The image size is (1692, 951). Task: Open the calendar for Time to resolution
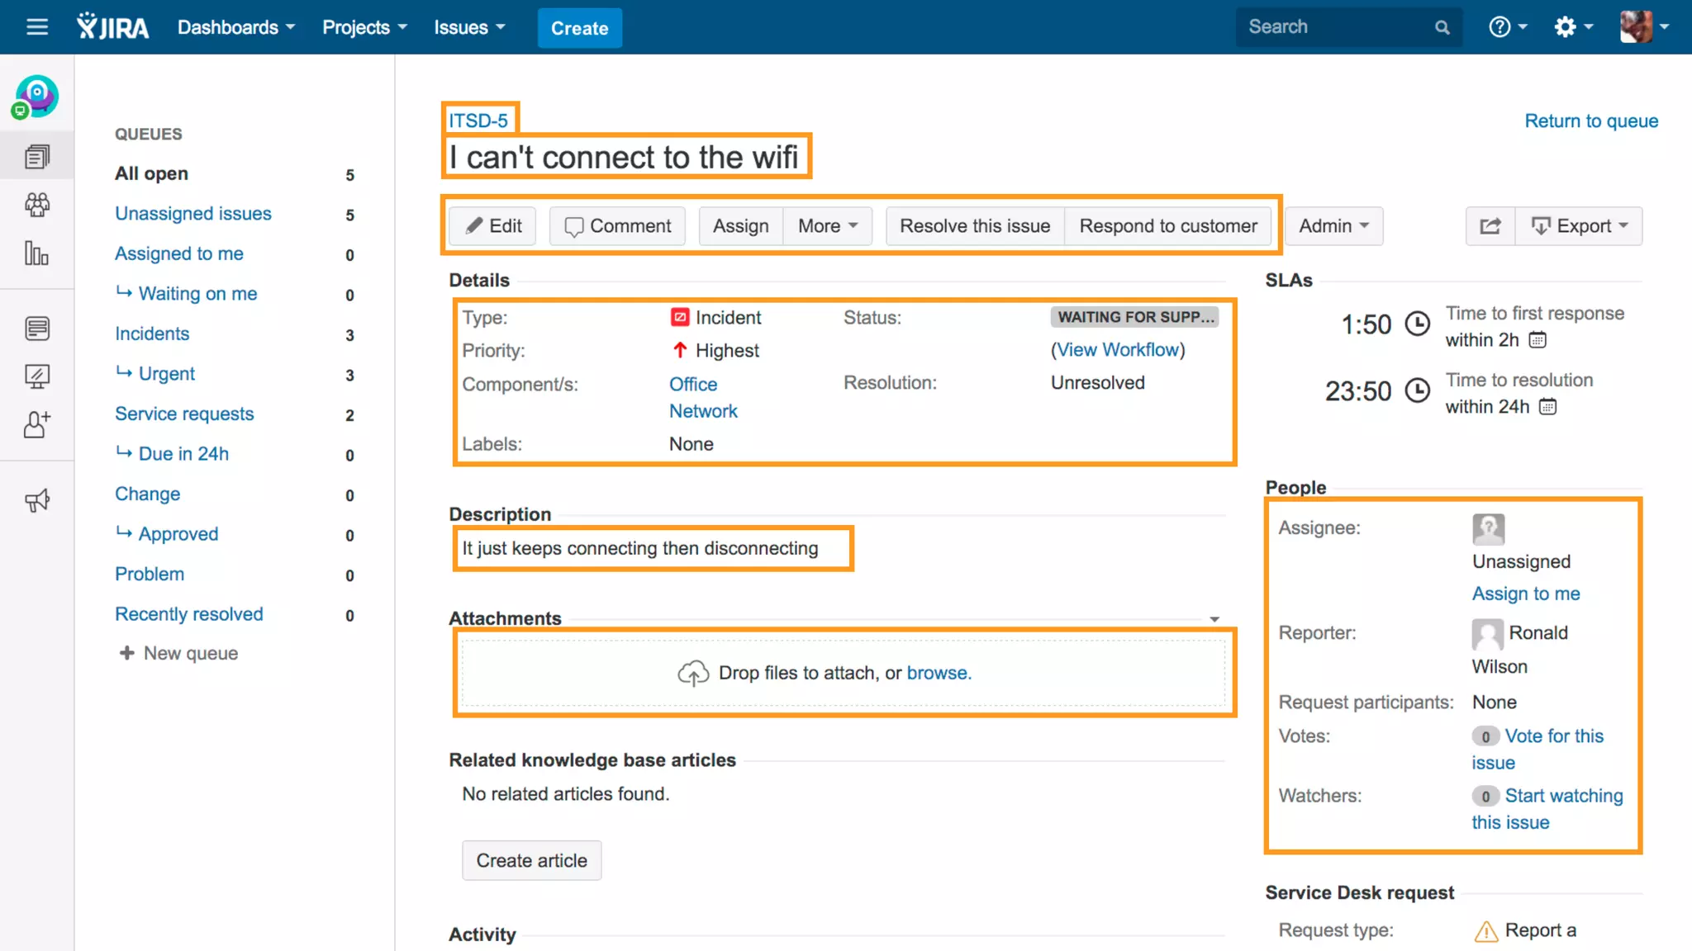[1548, 407]
